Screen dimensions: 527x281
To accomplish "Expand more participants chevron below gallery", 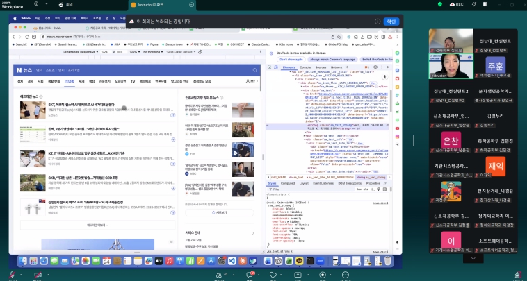I will 473,258.
